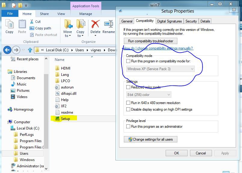Cut the selected file with scissors icon
This screenshot has height=173, width=242.
(32, 22)
